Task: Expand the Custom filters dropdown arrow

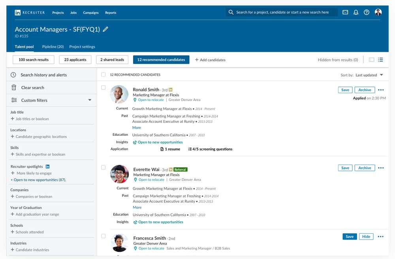Action: point(90,100)
